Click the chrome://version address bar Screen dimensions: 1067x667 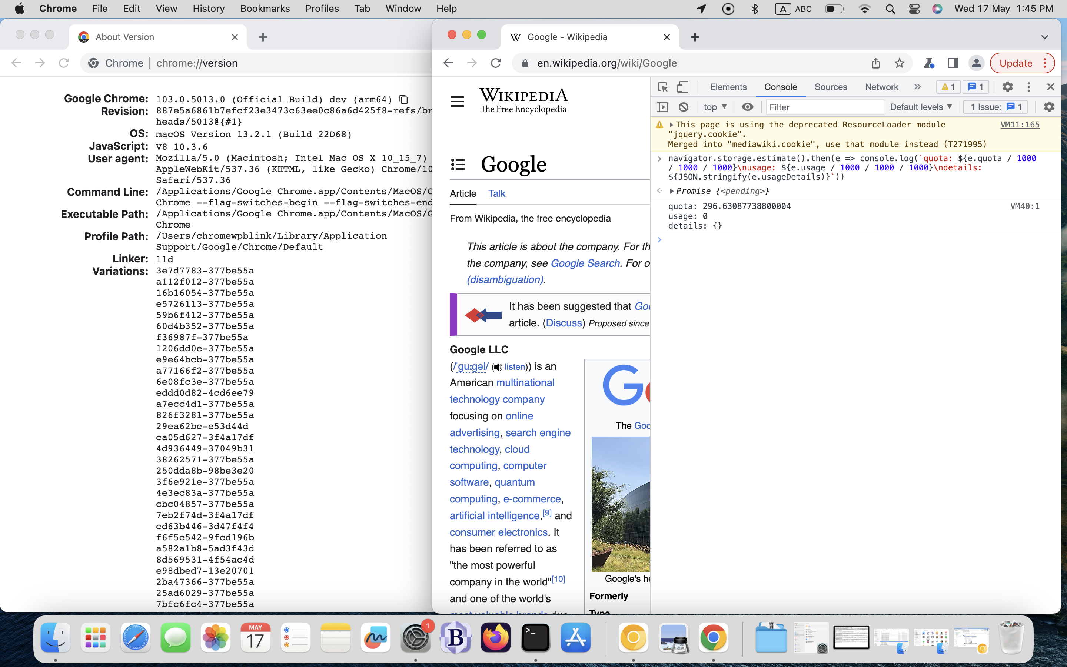click(256, 63)
